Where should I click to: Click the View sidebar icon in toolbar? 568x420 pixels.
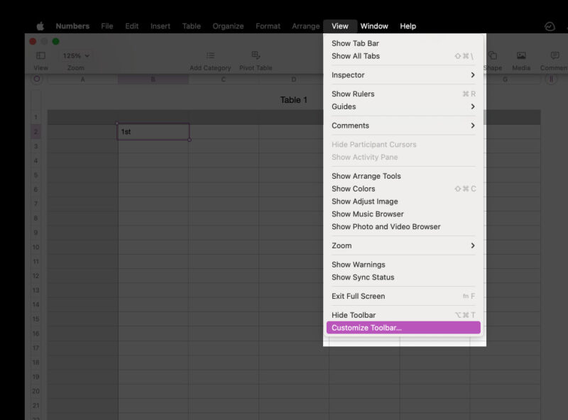[x=40, y=55]
